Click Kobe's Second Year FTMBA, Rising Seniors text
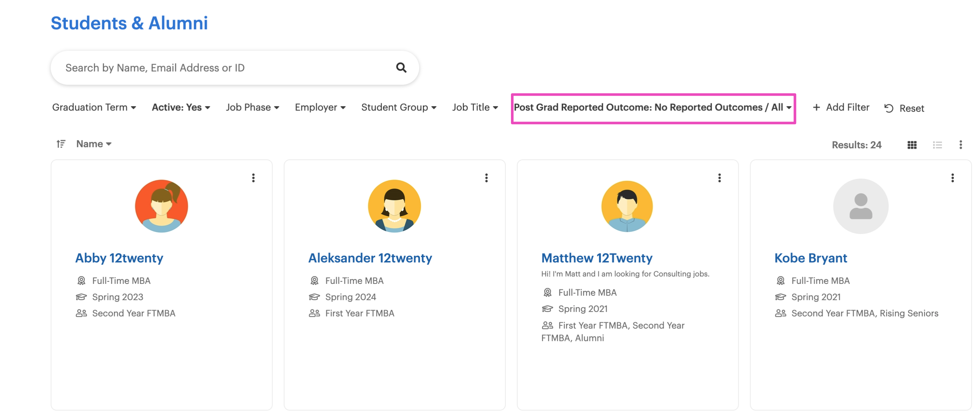The width and height of the screenshot is (979, 417). tap(865, 313)
